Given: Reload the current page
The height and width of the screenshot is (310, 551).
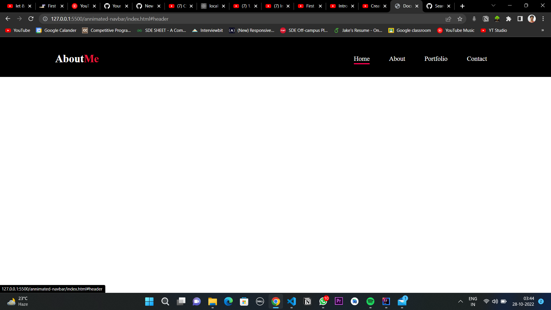Looking at the screenshot, I should [x=31, y=19].
